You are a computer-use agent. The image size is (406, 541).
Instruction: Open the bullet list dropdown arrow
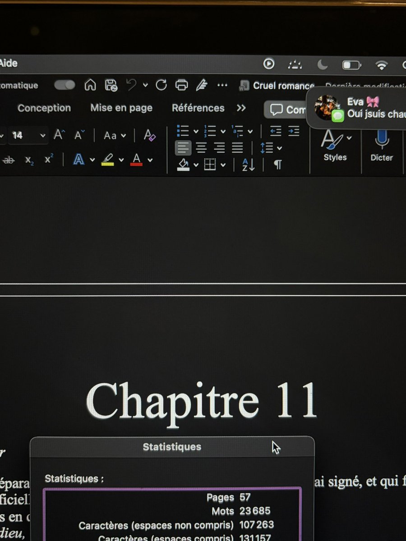(x=196, y=131)
